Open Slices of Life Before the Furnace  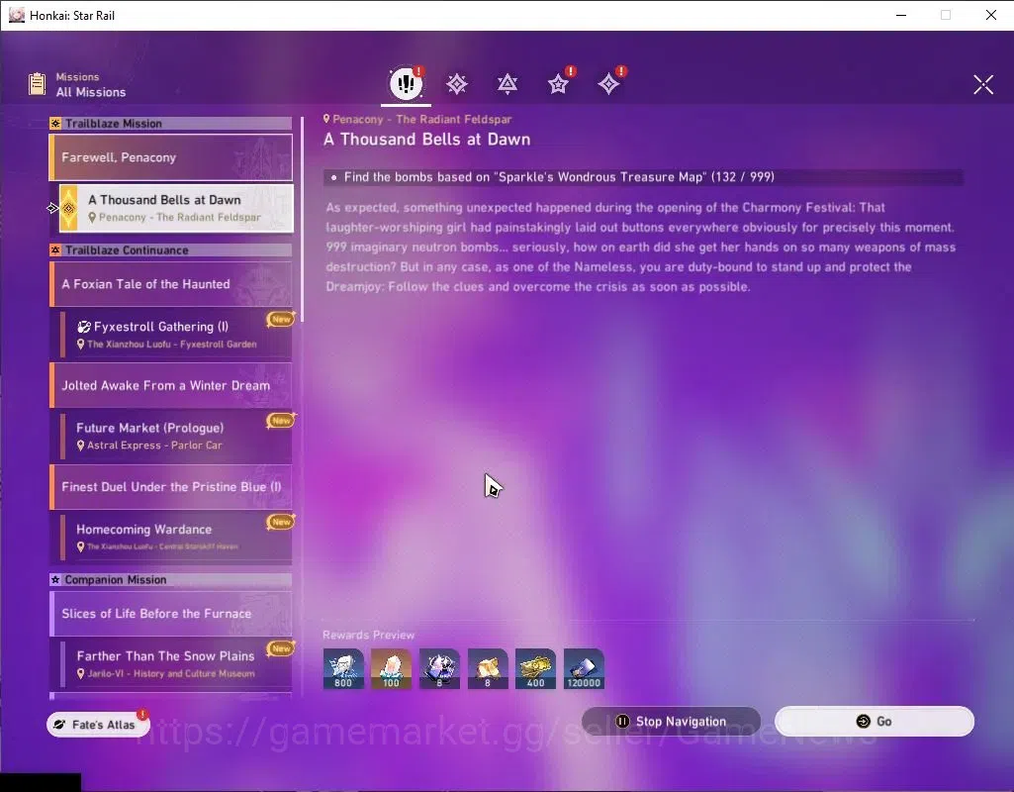point(171,614)
